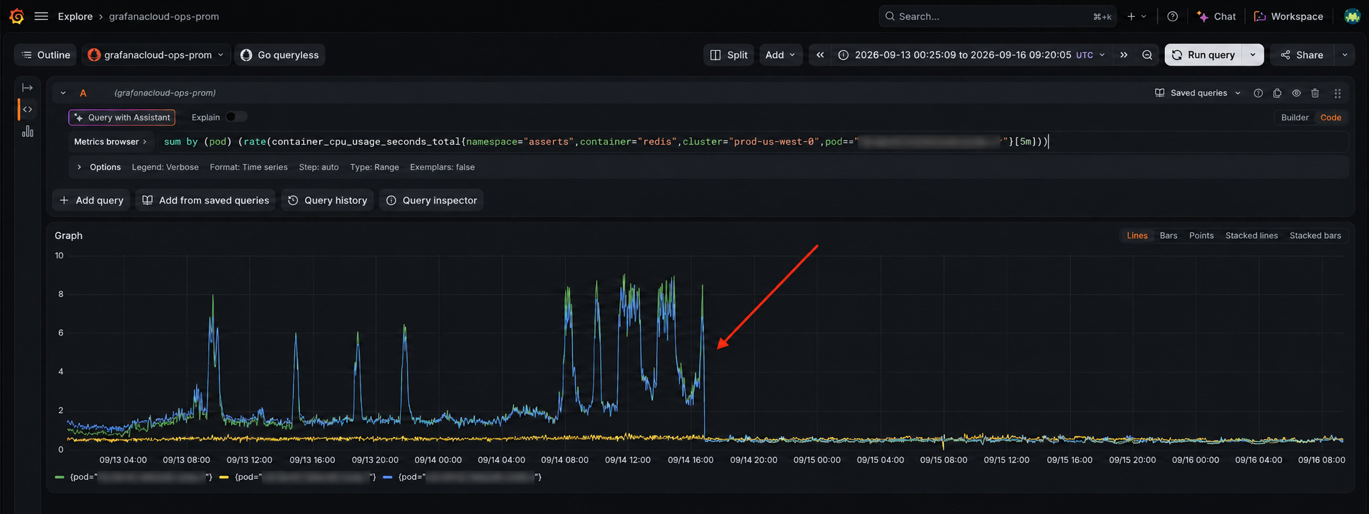Image resolution: width=1369 pixels, height=514 pixels.
Task: Shift time range backwards
Action: click(820, 55)
